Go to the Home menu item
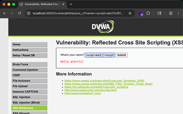The height and width of the screenshot is (114, 183). [29, 45]
